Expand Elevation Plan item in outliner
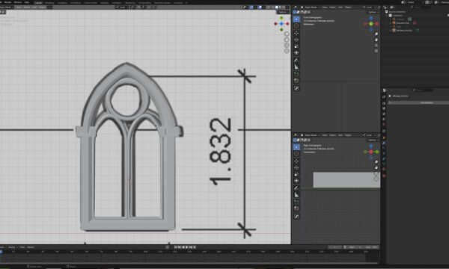This screenshot has width=449, height=269. [x=391, y=23]
